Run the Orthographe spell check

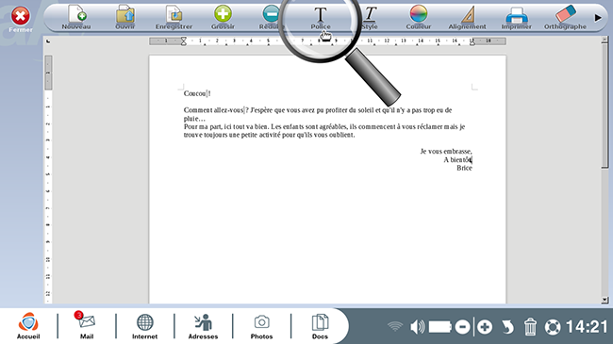click(565, 17)
